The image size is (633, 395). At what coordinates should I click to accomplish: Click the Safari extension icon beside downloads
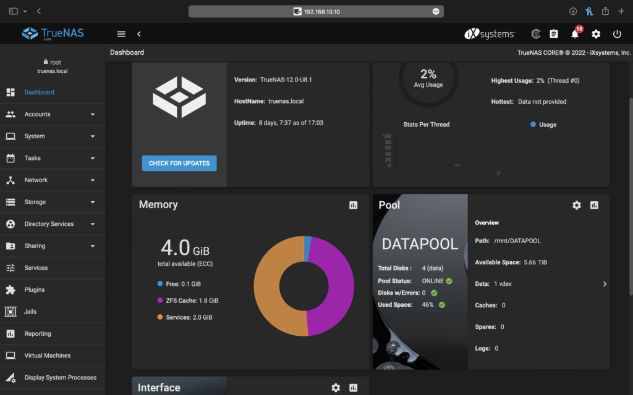[x=589, y=11]
